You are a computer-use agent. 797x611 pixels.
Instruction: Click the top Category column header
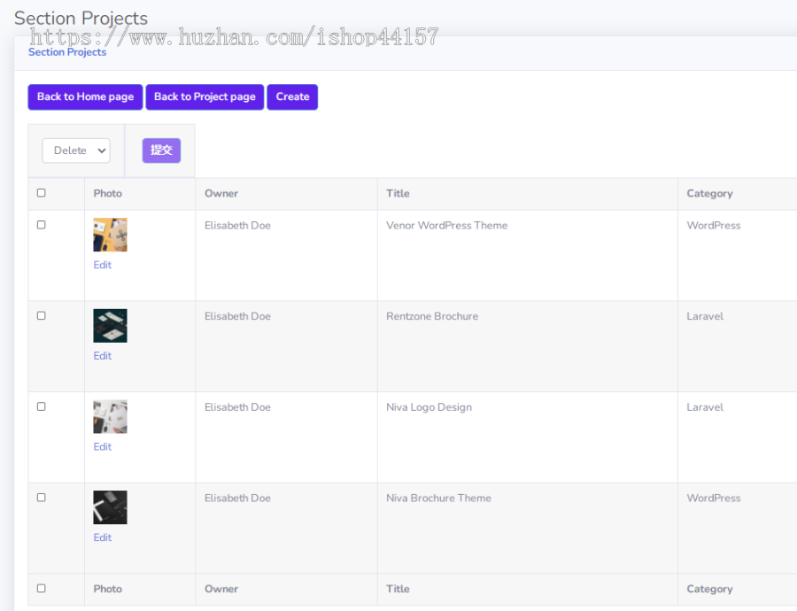pos(709,193)
